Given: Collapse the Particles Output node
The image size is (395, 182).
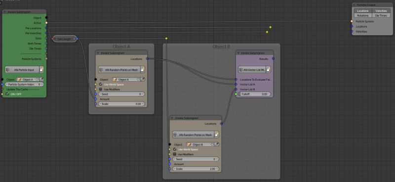Looking at the screenshot, I should (355, 5).
